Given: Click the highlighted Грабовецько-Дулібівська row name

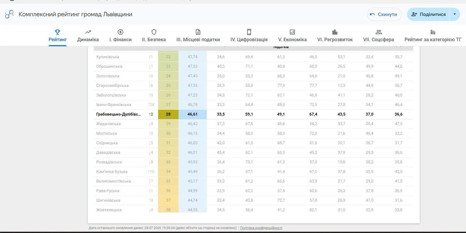Looking at the screenshot, I should (x=118, y=114).
